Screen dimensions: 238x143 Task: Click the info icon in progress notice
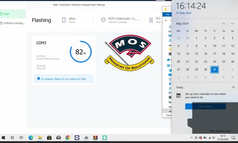click(38, 78)
